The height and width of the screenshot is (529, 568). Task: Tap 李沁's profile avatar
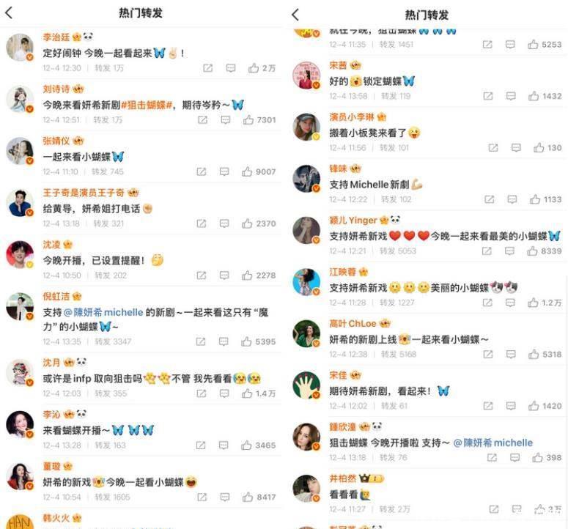click(x=20, y=424)
